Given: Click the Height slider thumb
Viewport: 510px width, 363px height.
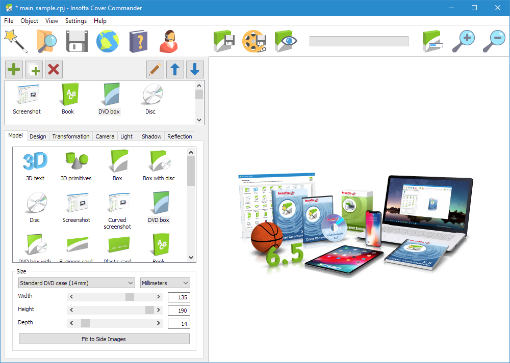Looking at the screenshot, I should (x=149, y=310).
